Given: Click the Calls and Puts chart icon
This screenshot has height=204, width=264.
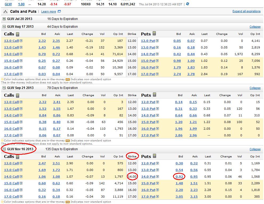Looking at the screenshot, I should click(x=6, y=11).
